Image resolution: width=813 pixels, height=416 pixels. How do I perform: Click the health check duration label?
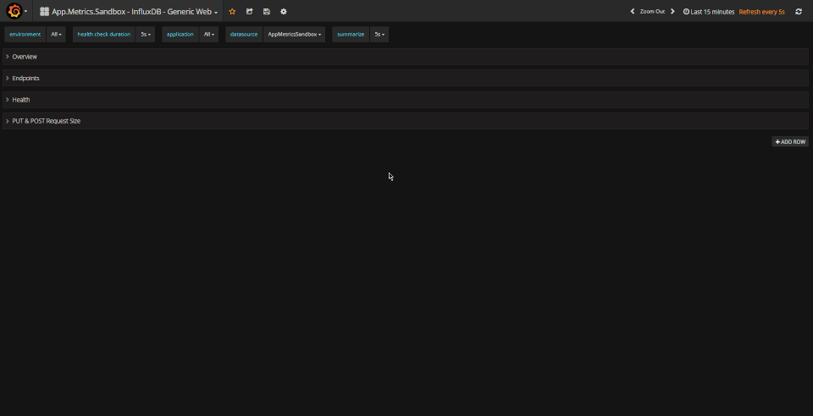(103, 34)
